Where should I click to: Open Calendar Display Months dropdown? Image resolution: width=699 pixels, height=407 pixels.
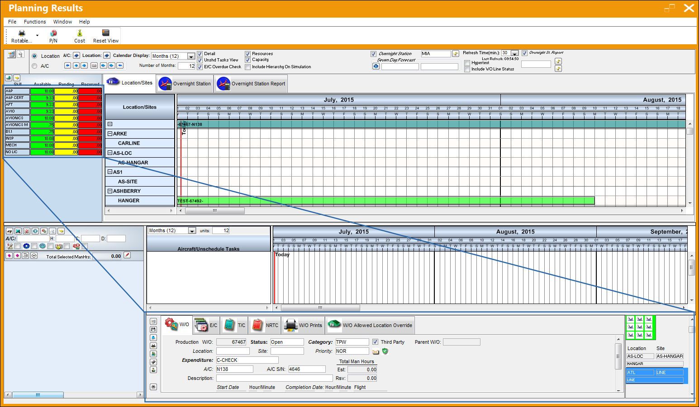(x=191, y=56)
